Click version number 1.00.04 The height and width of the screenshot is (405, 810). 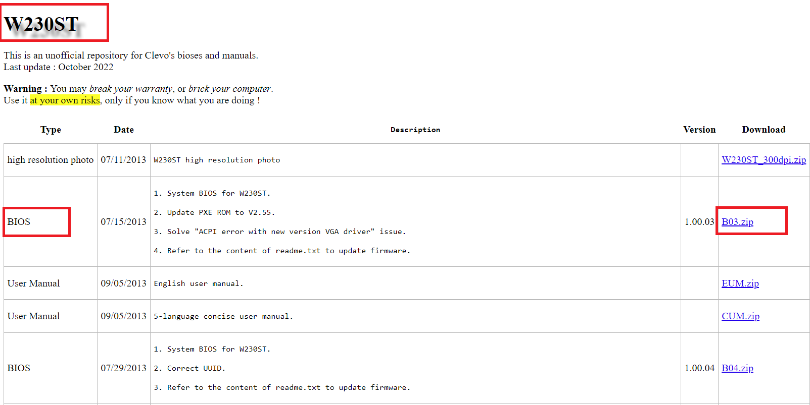click(x=699, y=368)
